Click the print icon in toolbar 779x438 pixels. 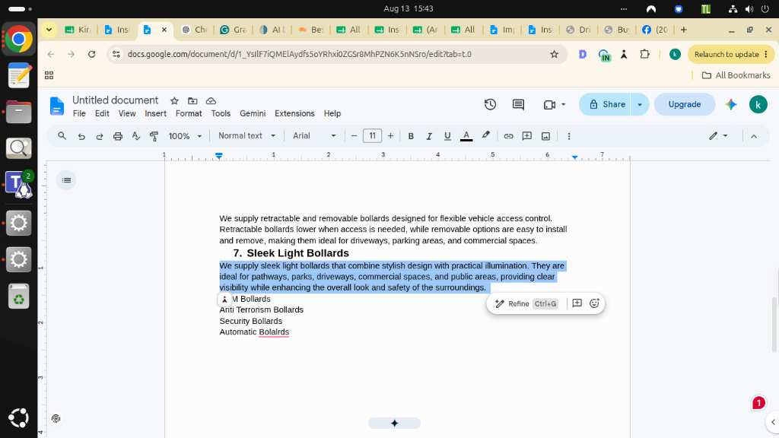[118, 136]
